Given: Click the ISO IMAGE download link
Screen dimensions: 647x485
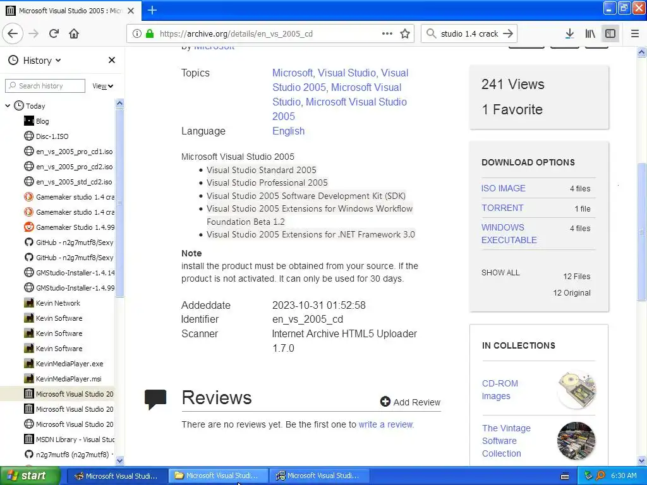Looking at the screenshot, I should point(503,188).
